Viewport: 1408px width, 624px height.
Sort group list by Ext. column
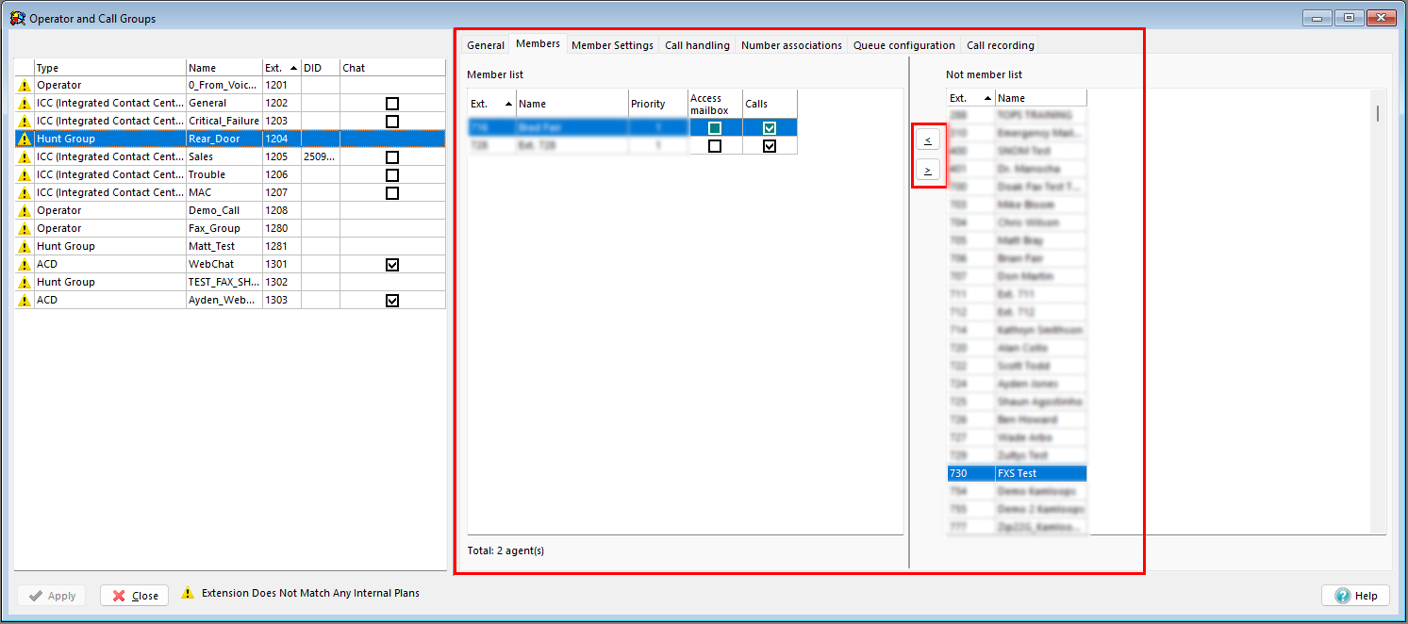(281, 68)
